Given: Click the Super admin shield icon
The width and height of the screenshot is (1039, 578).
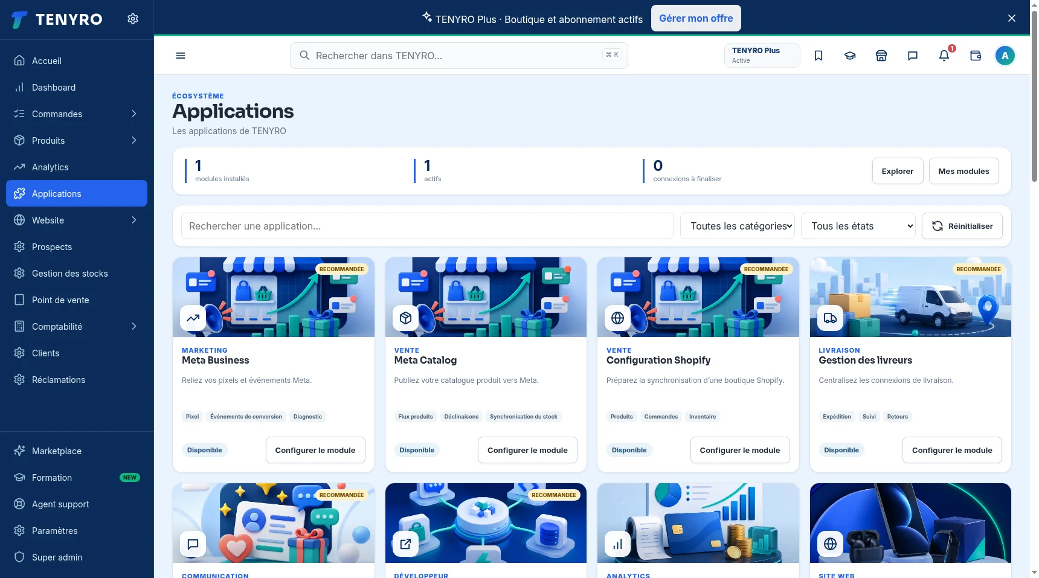Looking at the screenshot, I should (19, 557).
